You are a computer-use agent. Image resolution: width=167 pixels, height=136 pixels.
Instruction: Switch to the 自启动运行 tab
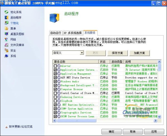(56, 33)
